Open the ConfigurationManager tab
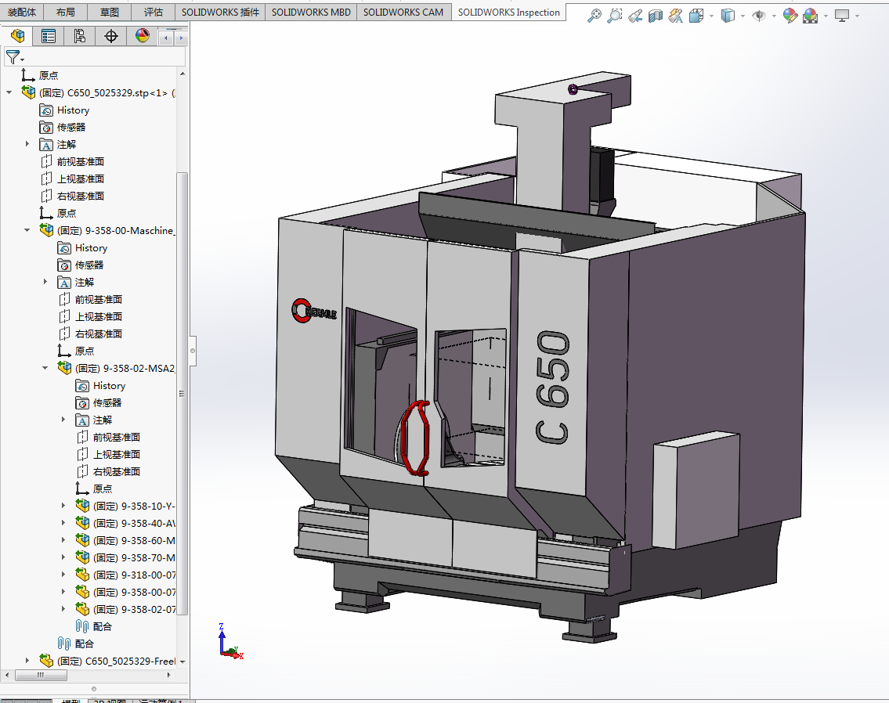Viewport: 889px width, 703px height. click(80, 36)
